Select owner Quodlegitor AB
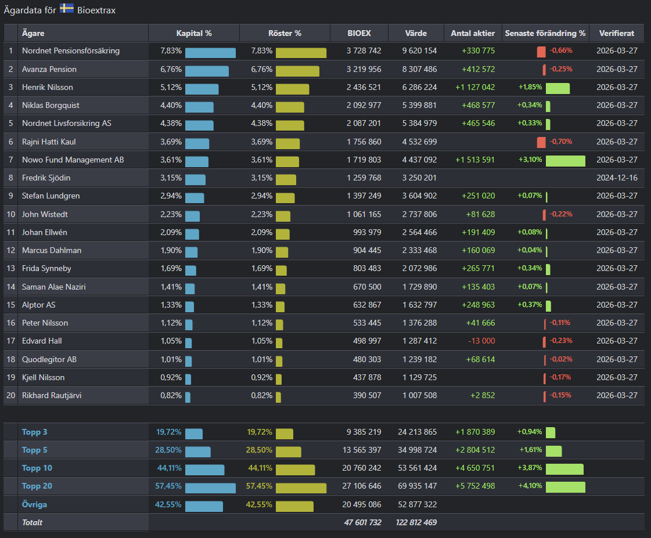The width and height of the screenshot is (651, 538). click(49, 359)
